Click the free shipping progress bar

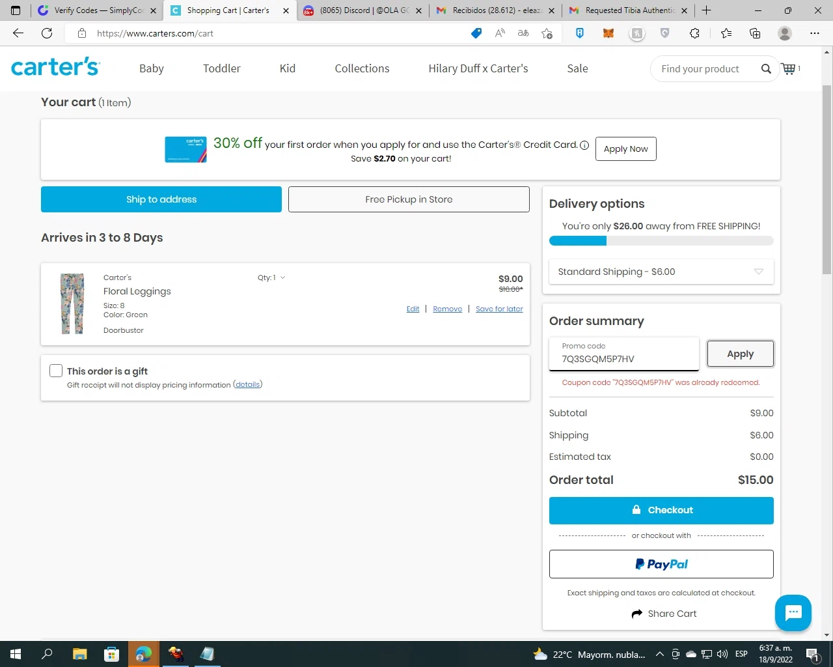(x=661, y=241)
